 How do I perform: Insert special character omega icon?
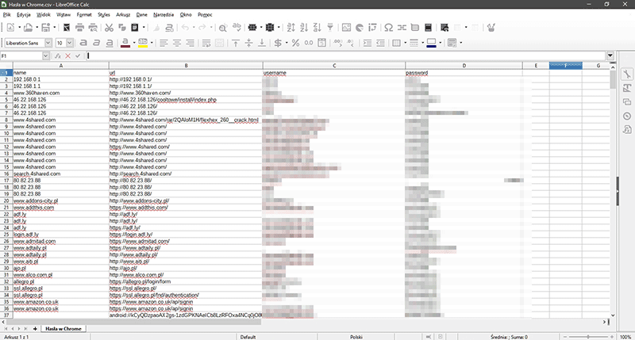point(388,28)
